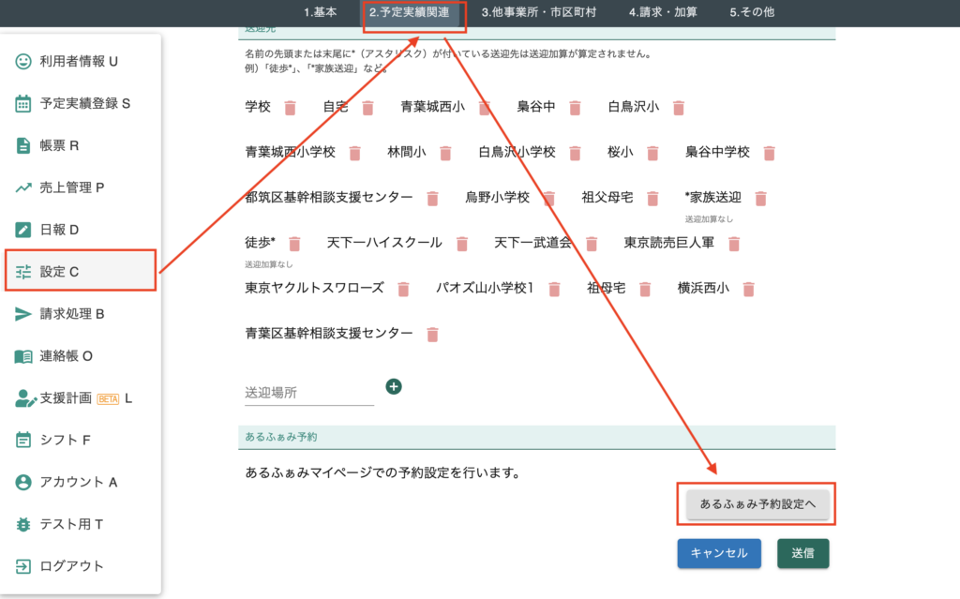
Task: Click trash icon next to 天下一ハイスクール
Action: point(461,244)
